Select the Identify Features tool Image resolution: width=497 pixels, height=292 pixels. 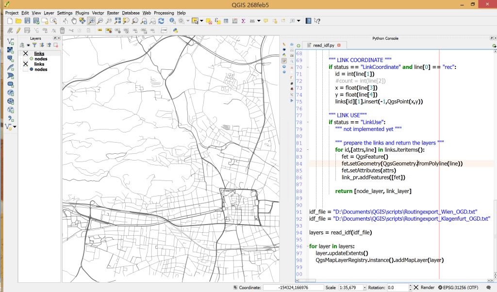pos(173,21)
